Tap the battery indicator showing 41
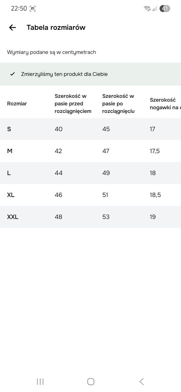This screenshot has height=392, width=181. point(165,8)
